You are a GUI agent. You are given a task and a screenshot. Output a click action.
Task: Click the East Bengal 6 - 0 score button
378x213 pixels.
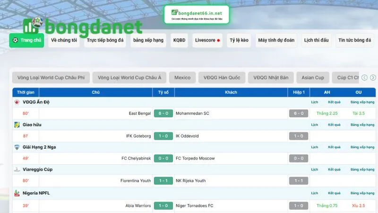[163, 114]
